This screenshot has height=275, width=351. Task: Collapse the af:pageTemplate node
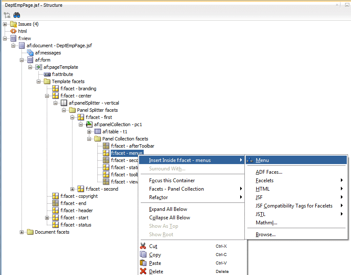pyautogui.click(x=30, y=67)
